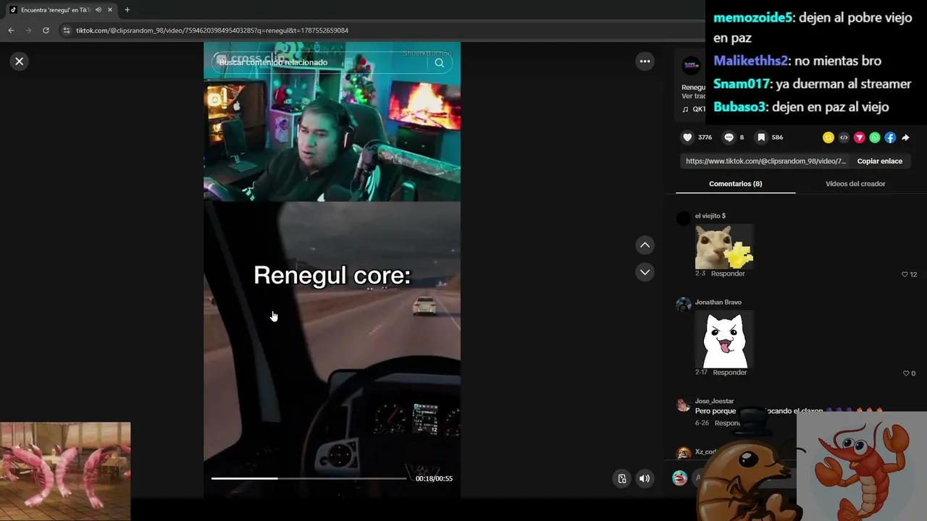The height and width of the screenshot is (521, 927).
Task: Click the TikTok video link text
Action: (765, 161)
